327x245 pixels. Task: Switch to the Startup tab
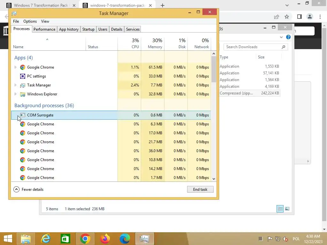tap(88, 29)
